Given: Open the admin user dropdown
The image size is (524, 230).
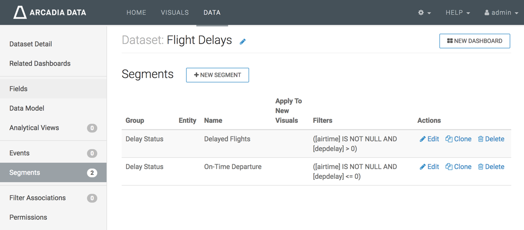Looking at the screenshot, I should pos(501,13).
